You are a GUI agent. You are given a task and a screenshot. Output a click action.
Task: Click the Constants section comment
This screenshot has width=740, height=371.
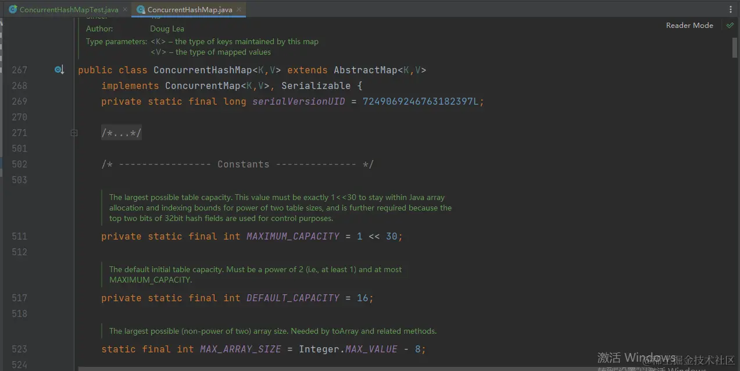[237, 164]
